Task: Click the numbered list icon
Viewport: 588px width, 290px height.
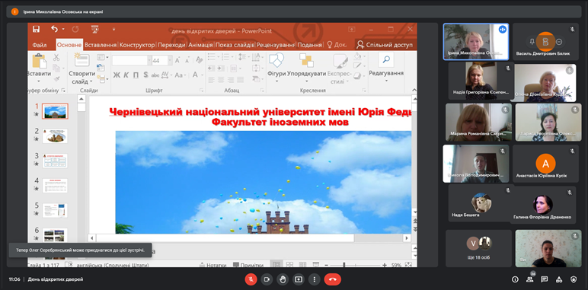Action: (x=225, y=57)
